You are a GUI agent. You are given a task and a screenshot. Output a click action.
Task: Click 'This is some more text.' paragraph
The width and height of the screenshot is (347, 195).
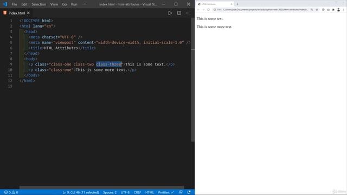click(x=215, y=27)
